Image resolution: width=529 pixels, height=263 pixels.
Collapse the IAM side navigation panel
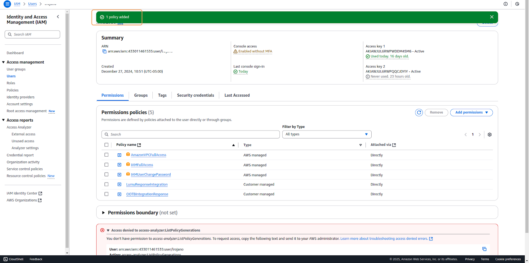pos(58,17)
